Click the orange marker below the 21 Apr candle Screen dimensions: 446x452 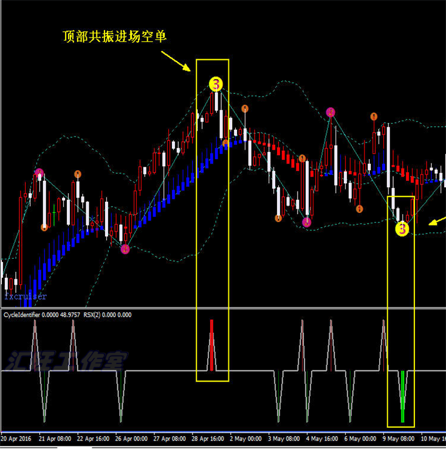[44, 227]
